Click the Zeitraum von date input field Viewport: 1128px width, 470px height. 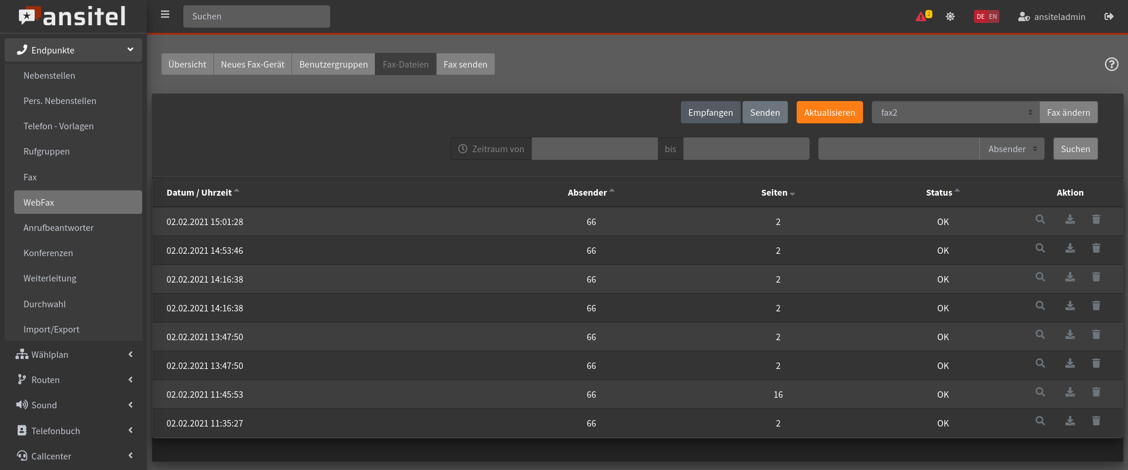[x=594, y=149]
